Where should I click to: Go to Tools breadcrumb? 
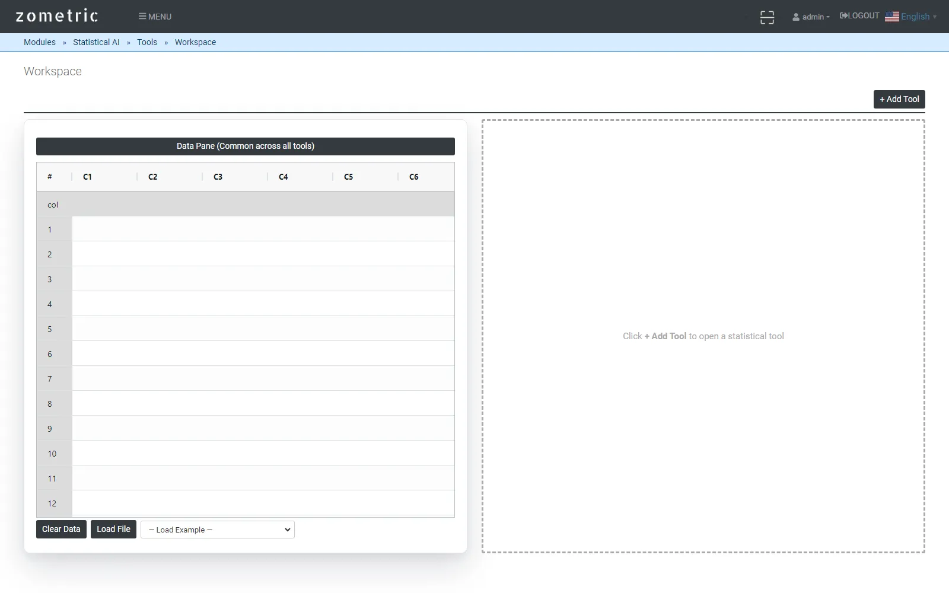[x=147, y=42]
